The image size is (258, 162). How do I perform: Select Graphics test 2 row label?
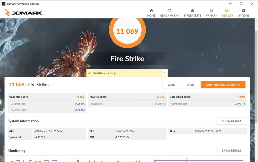[19, 110]
